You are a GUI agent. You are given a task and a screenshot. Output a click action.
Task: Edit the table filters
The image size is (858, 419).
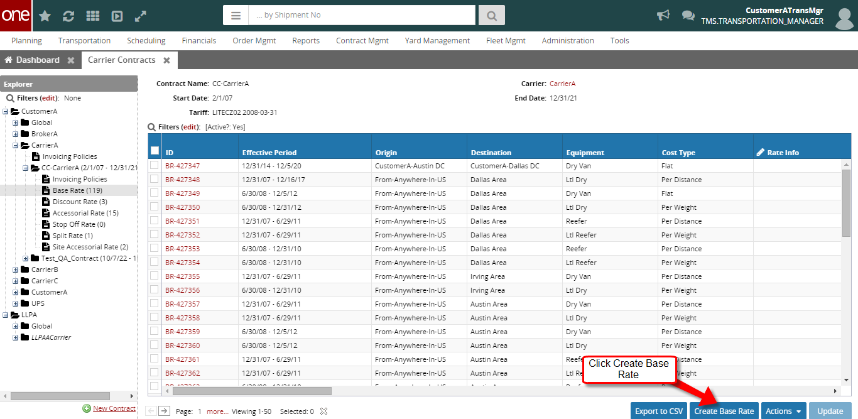pyautogui.click(x=190, y=127)
